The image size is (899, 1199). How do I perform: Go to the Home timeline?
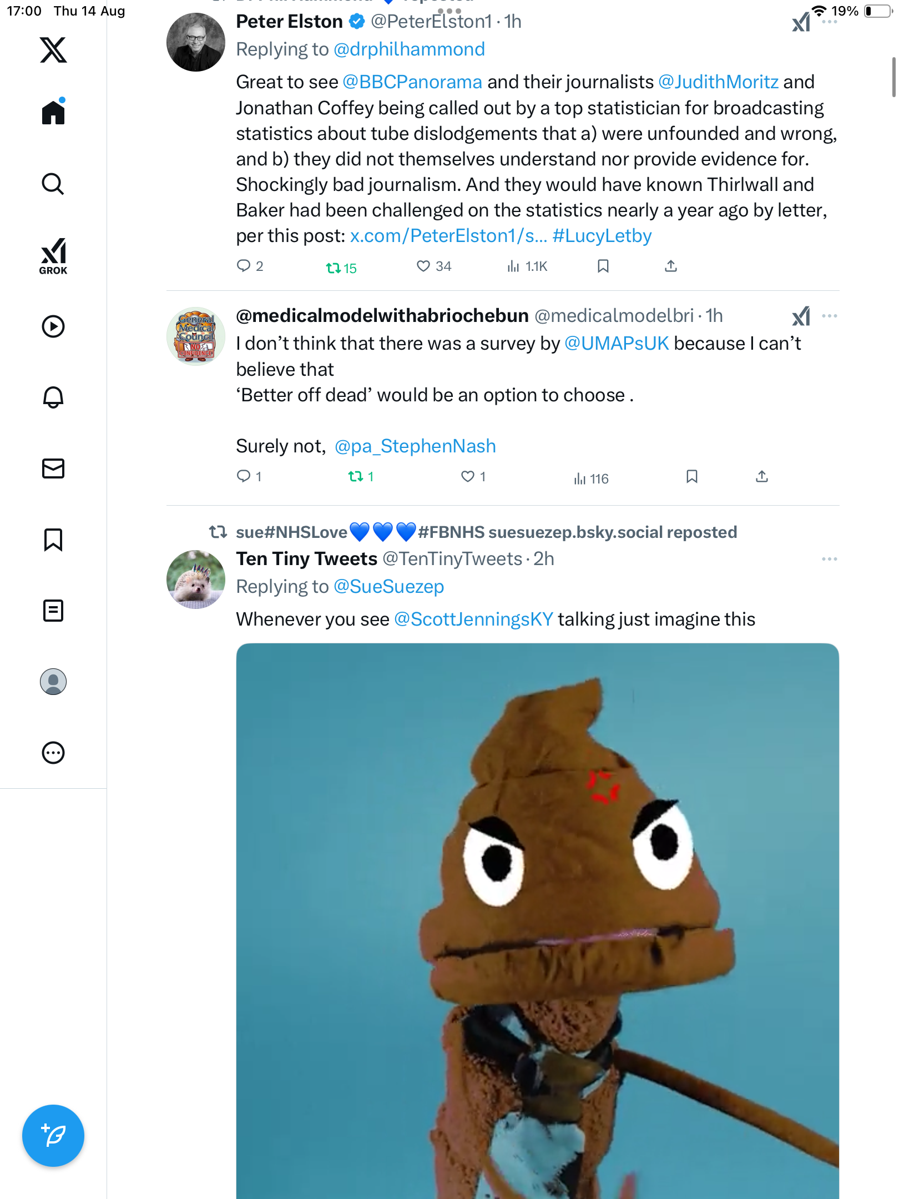pos(53,113)
